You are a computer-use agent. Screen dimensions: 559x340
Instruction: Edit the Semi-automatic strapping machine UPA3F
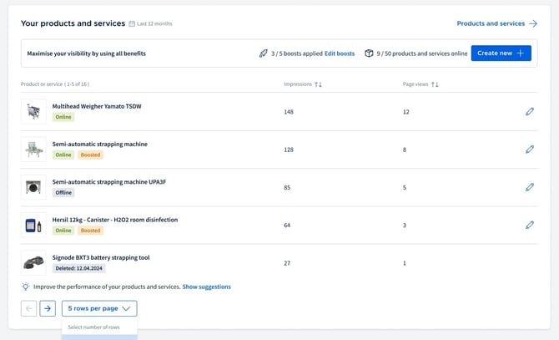pyautogui.click(x=530, y=187)
